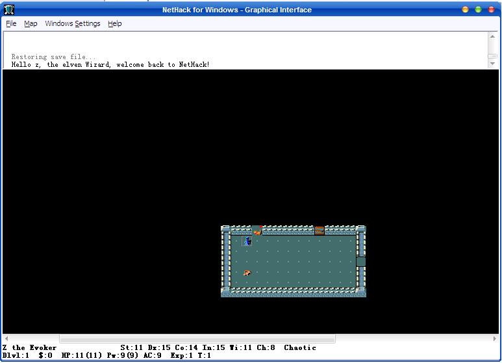The width and height of the screenshot is (502, 363).
Task: Click the Co:14 constitution stat
Action: coord(186,347)
